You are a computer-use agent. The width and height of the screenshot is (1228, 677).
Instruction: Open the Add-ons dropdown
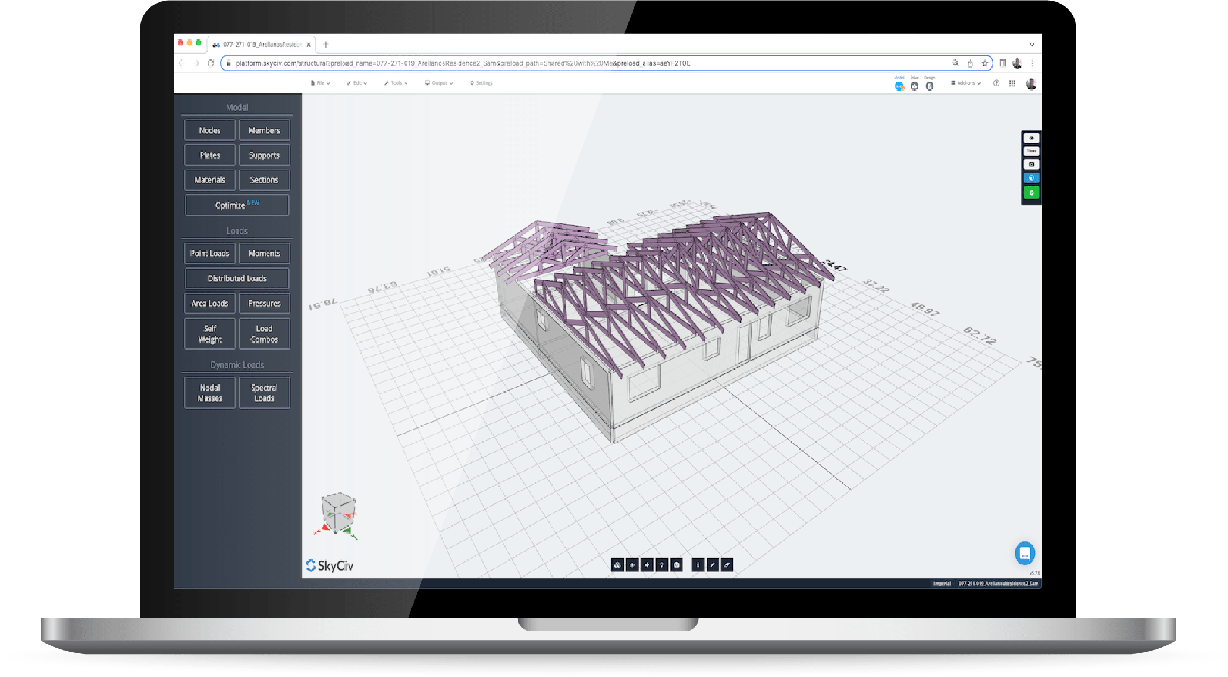[x=965, y=83]
